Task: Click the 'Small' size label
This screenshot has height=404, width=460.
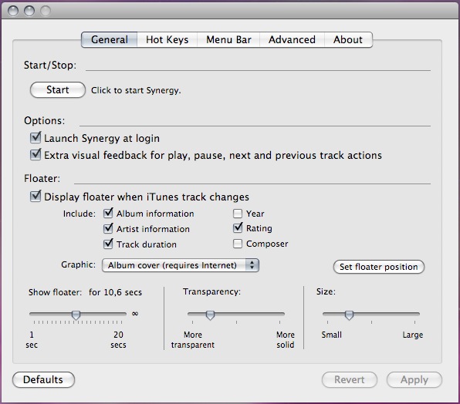Action: 332,335
